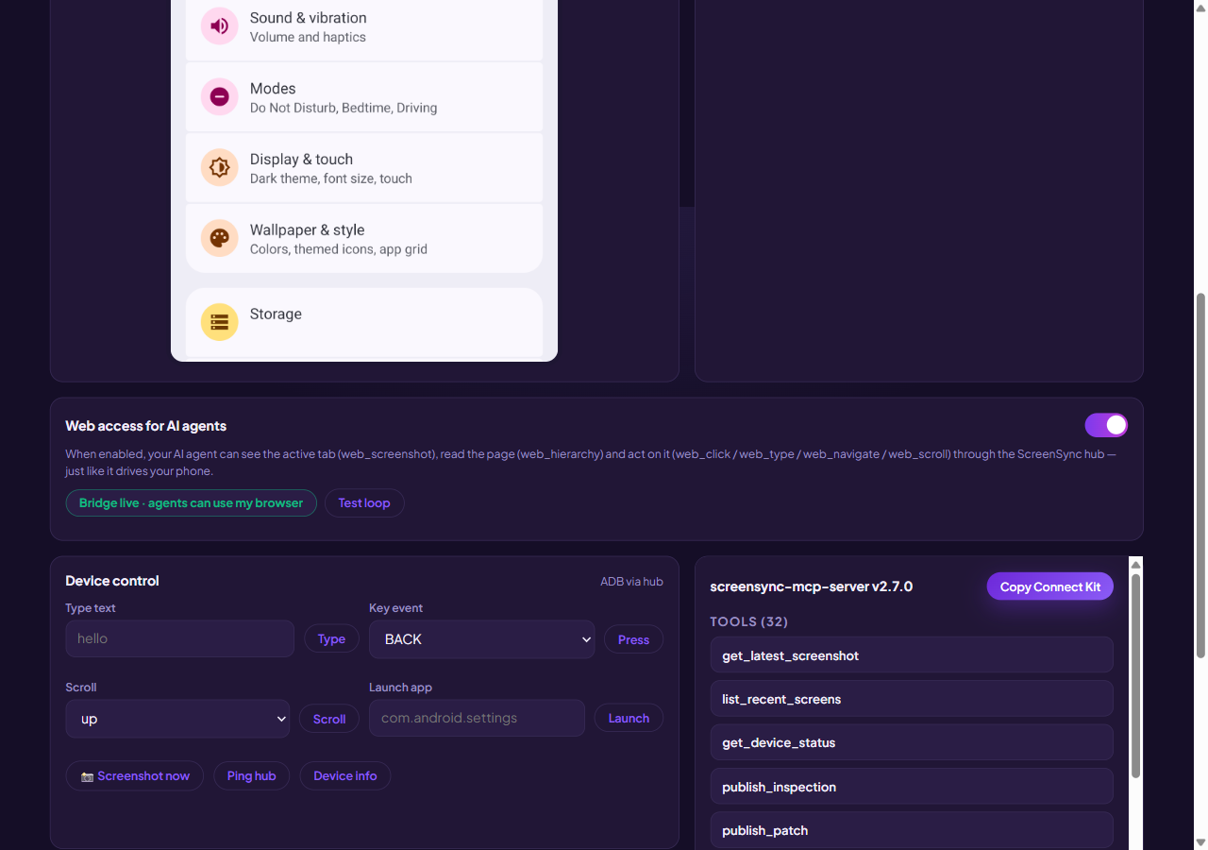The height and width of the screenshot is (850, 1208).
Task: Open Wallpaper & style settings row
Action: click(364, 238)
